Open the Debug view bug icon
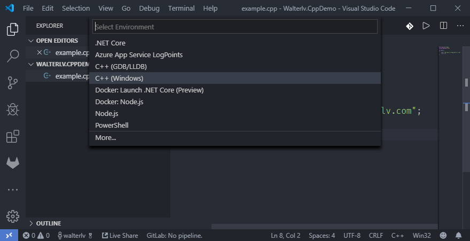The height and width of the screenshot is (241, 470). pyautogui.click(x=12, y=110)
